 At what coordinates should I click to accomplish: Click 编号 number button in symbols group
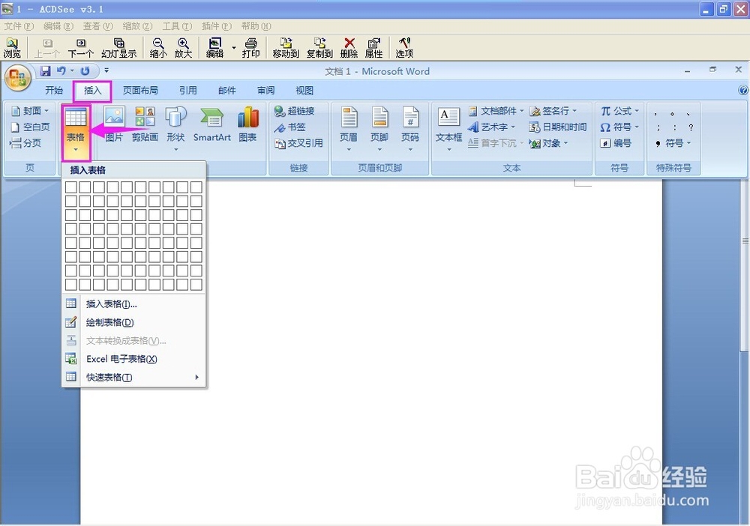pyautogui.click(x=616, y=143)
